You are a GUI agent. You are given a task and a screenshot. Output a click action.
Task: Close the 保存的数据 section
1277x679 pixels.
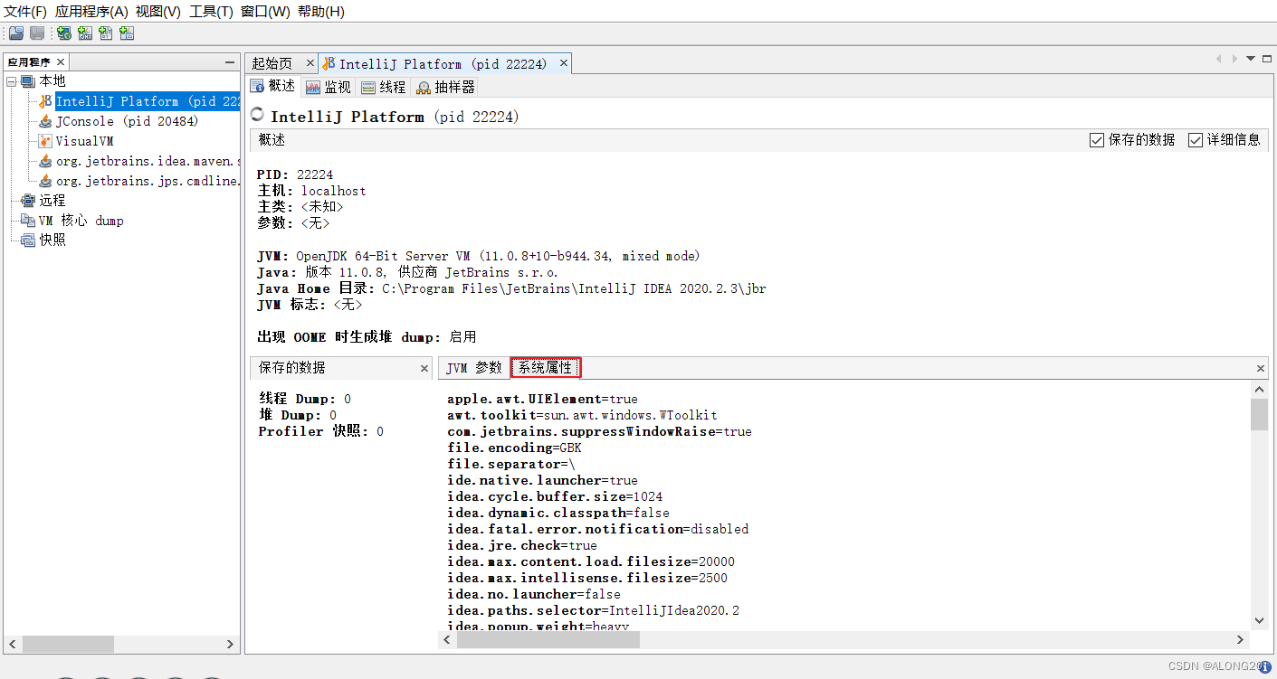tap(424, 369)
